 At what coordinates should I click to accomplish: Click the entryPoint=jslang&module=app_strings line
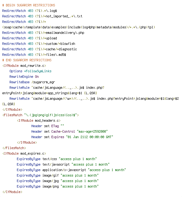(x=49, y=93)
